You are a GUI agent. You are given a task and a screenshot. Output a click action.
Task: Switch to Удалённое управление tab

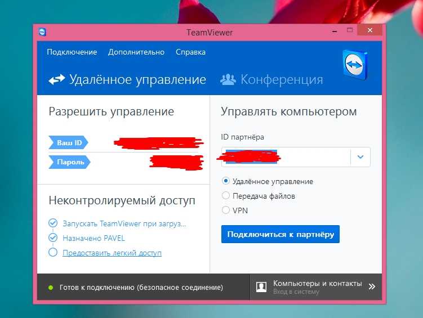click(127, 79)
